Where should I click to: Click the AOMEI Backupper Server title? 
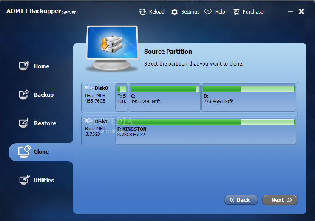click(41, 11)
